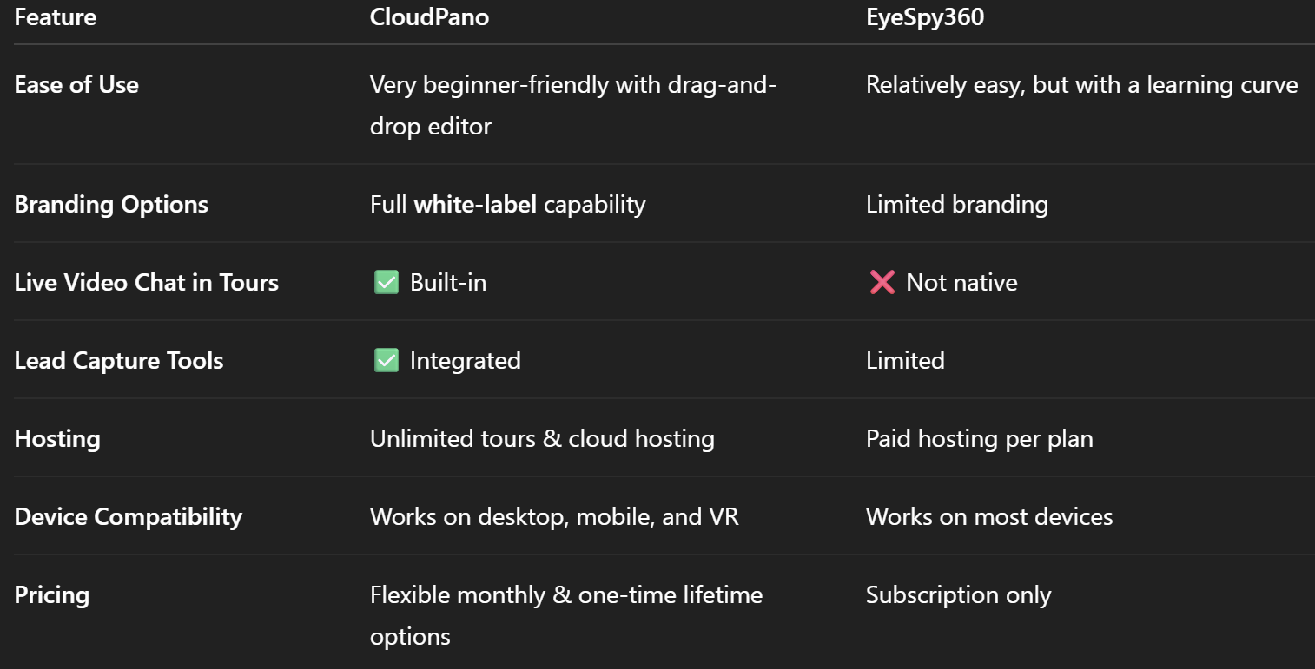
Task: Click the CloudPano column header
Action: (x=429, y=16)
